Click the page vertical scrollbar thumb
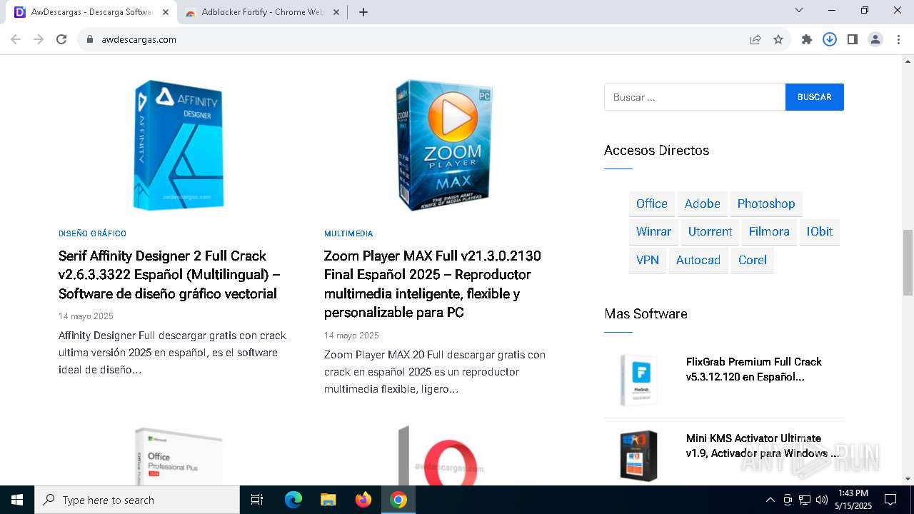This screenshot has height=514, width=914. pyautogui.click(x=908, y=262)
